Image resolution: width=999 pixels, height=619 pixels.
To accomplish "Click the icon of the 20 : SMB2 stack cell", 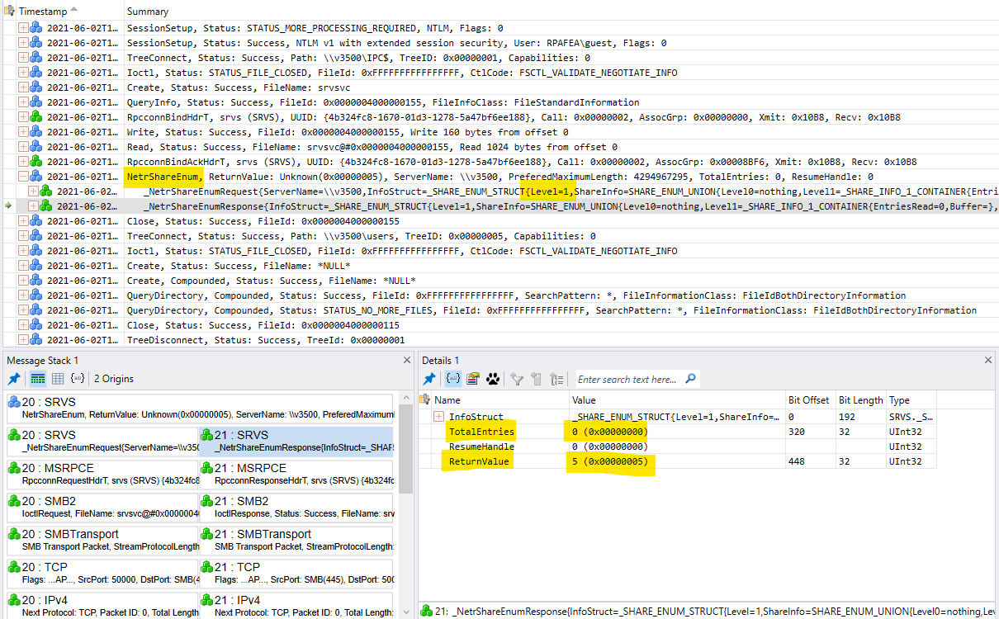I will pos(14,501).
